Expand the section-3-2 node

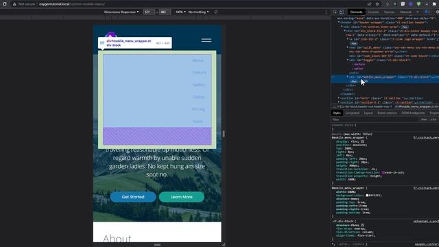pos(339,102)
